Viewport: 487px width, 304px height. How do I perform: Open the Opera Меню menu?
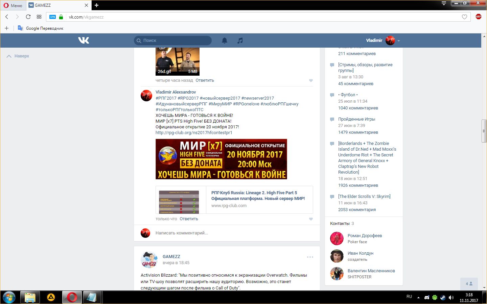coord(13,5)
